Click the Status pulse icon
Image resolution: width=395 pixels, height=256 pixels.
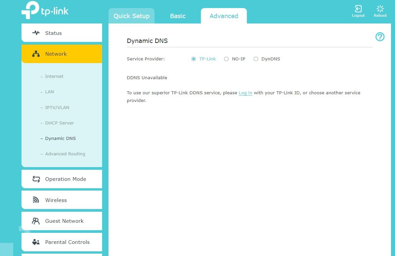tap(36, 33)
